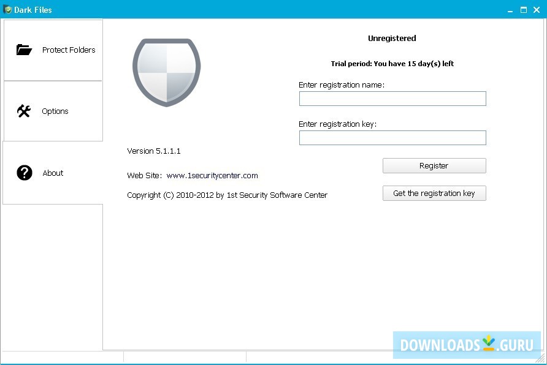Click the Enter registration name label
The height and width of the screenshot is (365, 547).
click(x=341, y=85)
